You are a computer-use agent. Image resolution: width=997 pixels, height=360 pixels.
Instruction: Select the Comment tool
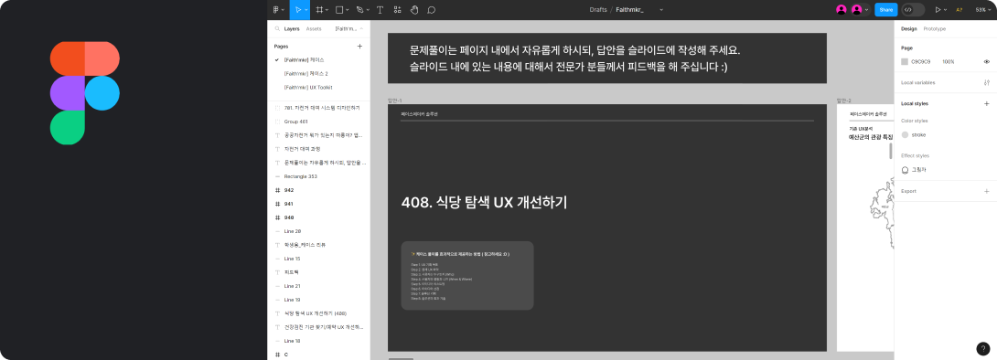(431, 9)
